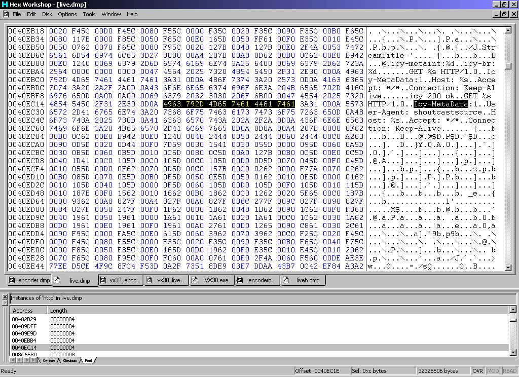519x377 pixels.
Task: Minimize the live.dmp document window
Action: (496, 14)
